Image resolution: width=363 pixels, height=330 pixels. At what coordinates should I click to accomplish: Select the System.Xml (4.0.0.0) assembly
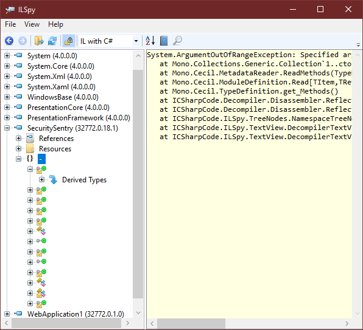pos(60,76)
